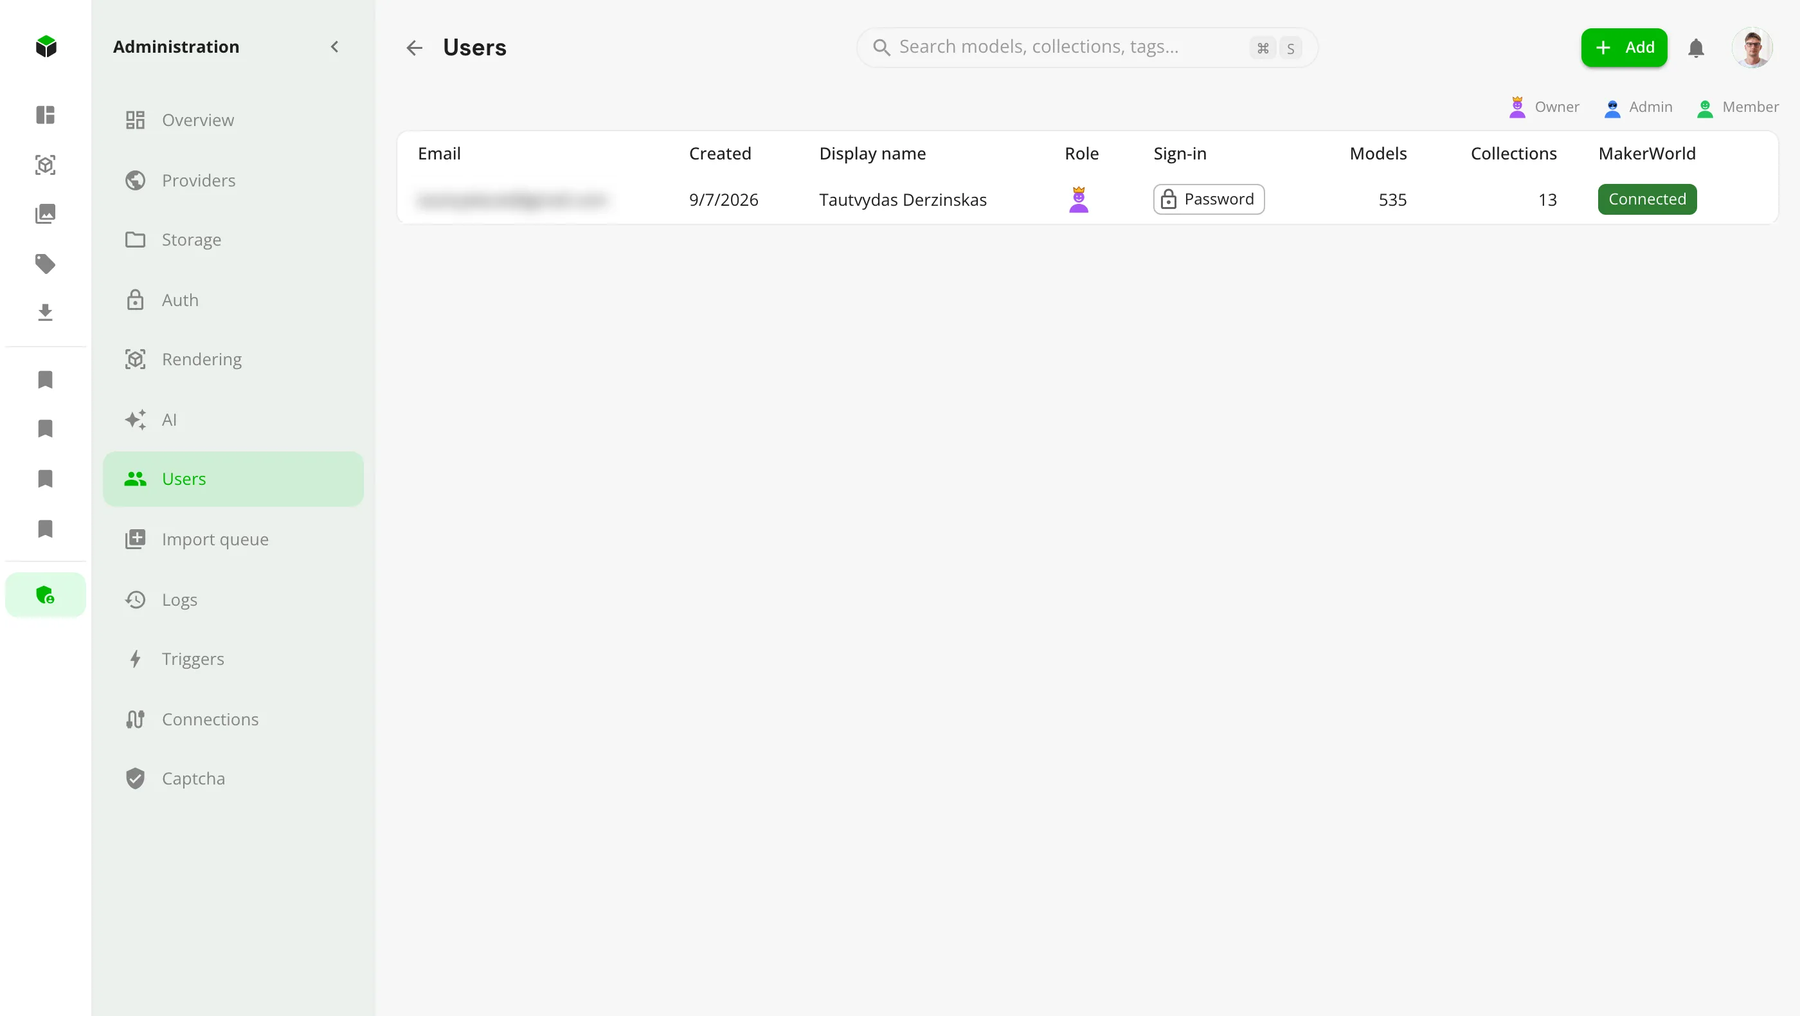Collapse the Administration sidebar
Screen dimensions: 1800x1016
click(335, 47)
